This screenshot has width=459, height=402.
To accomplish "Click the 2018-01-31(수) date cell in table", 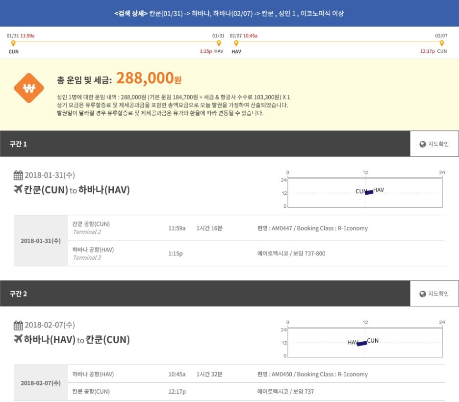I will pos(41,241).
